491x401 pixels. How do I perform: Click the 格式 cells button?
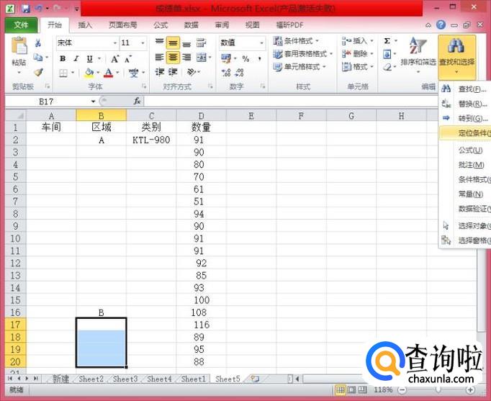pos(358,67)
